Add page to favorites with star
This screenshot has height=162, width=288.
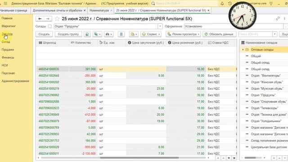(57, 19)
